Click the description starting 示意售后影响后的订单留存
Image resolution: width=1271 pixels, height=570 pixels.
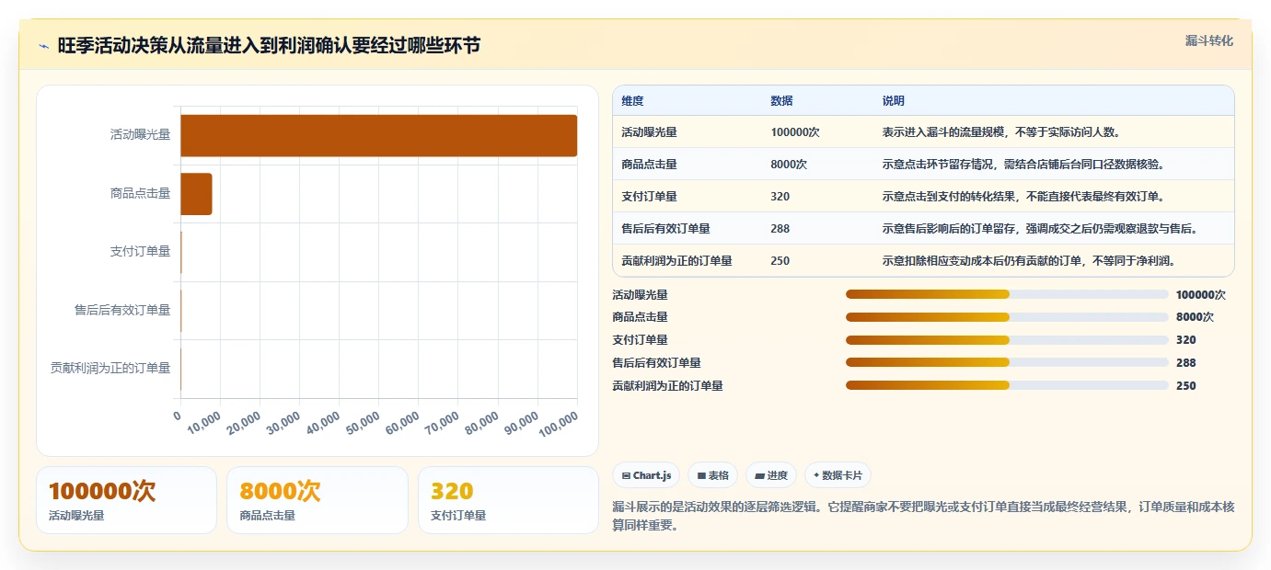[x=1039, y=228]
